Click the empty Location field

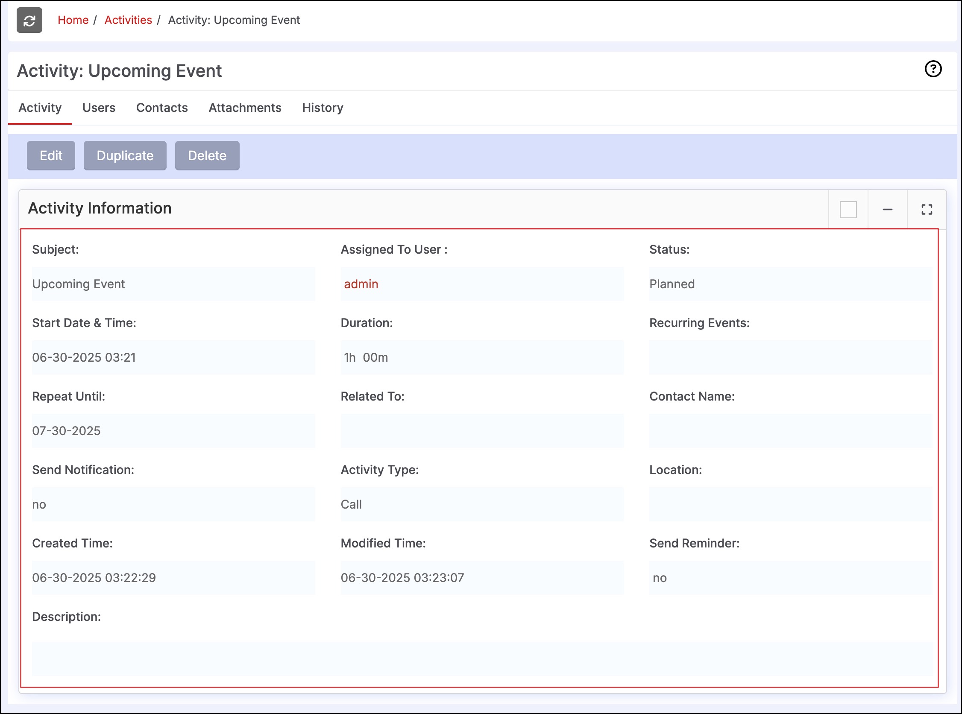click(x=791, y=504)
